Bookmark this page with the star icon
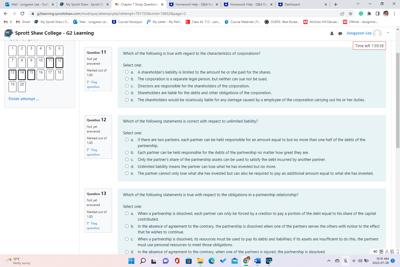Viewport: 400px width, 267px height. [351, 14]
